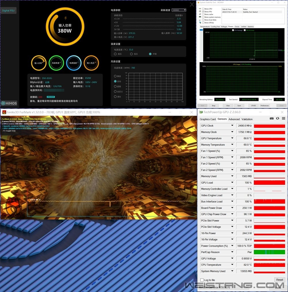
Task: Switch to the Graphics Card tab
Action: click(208, 119)
